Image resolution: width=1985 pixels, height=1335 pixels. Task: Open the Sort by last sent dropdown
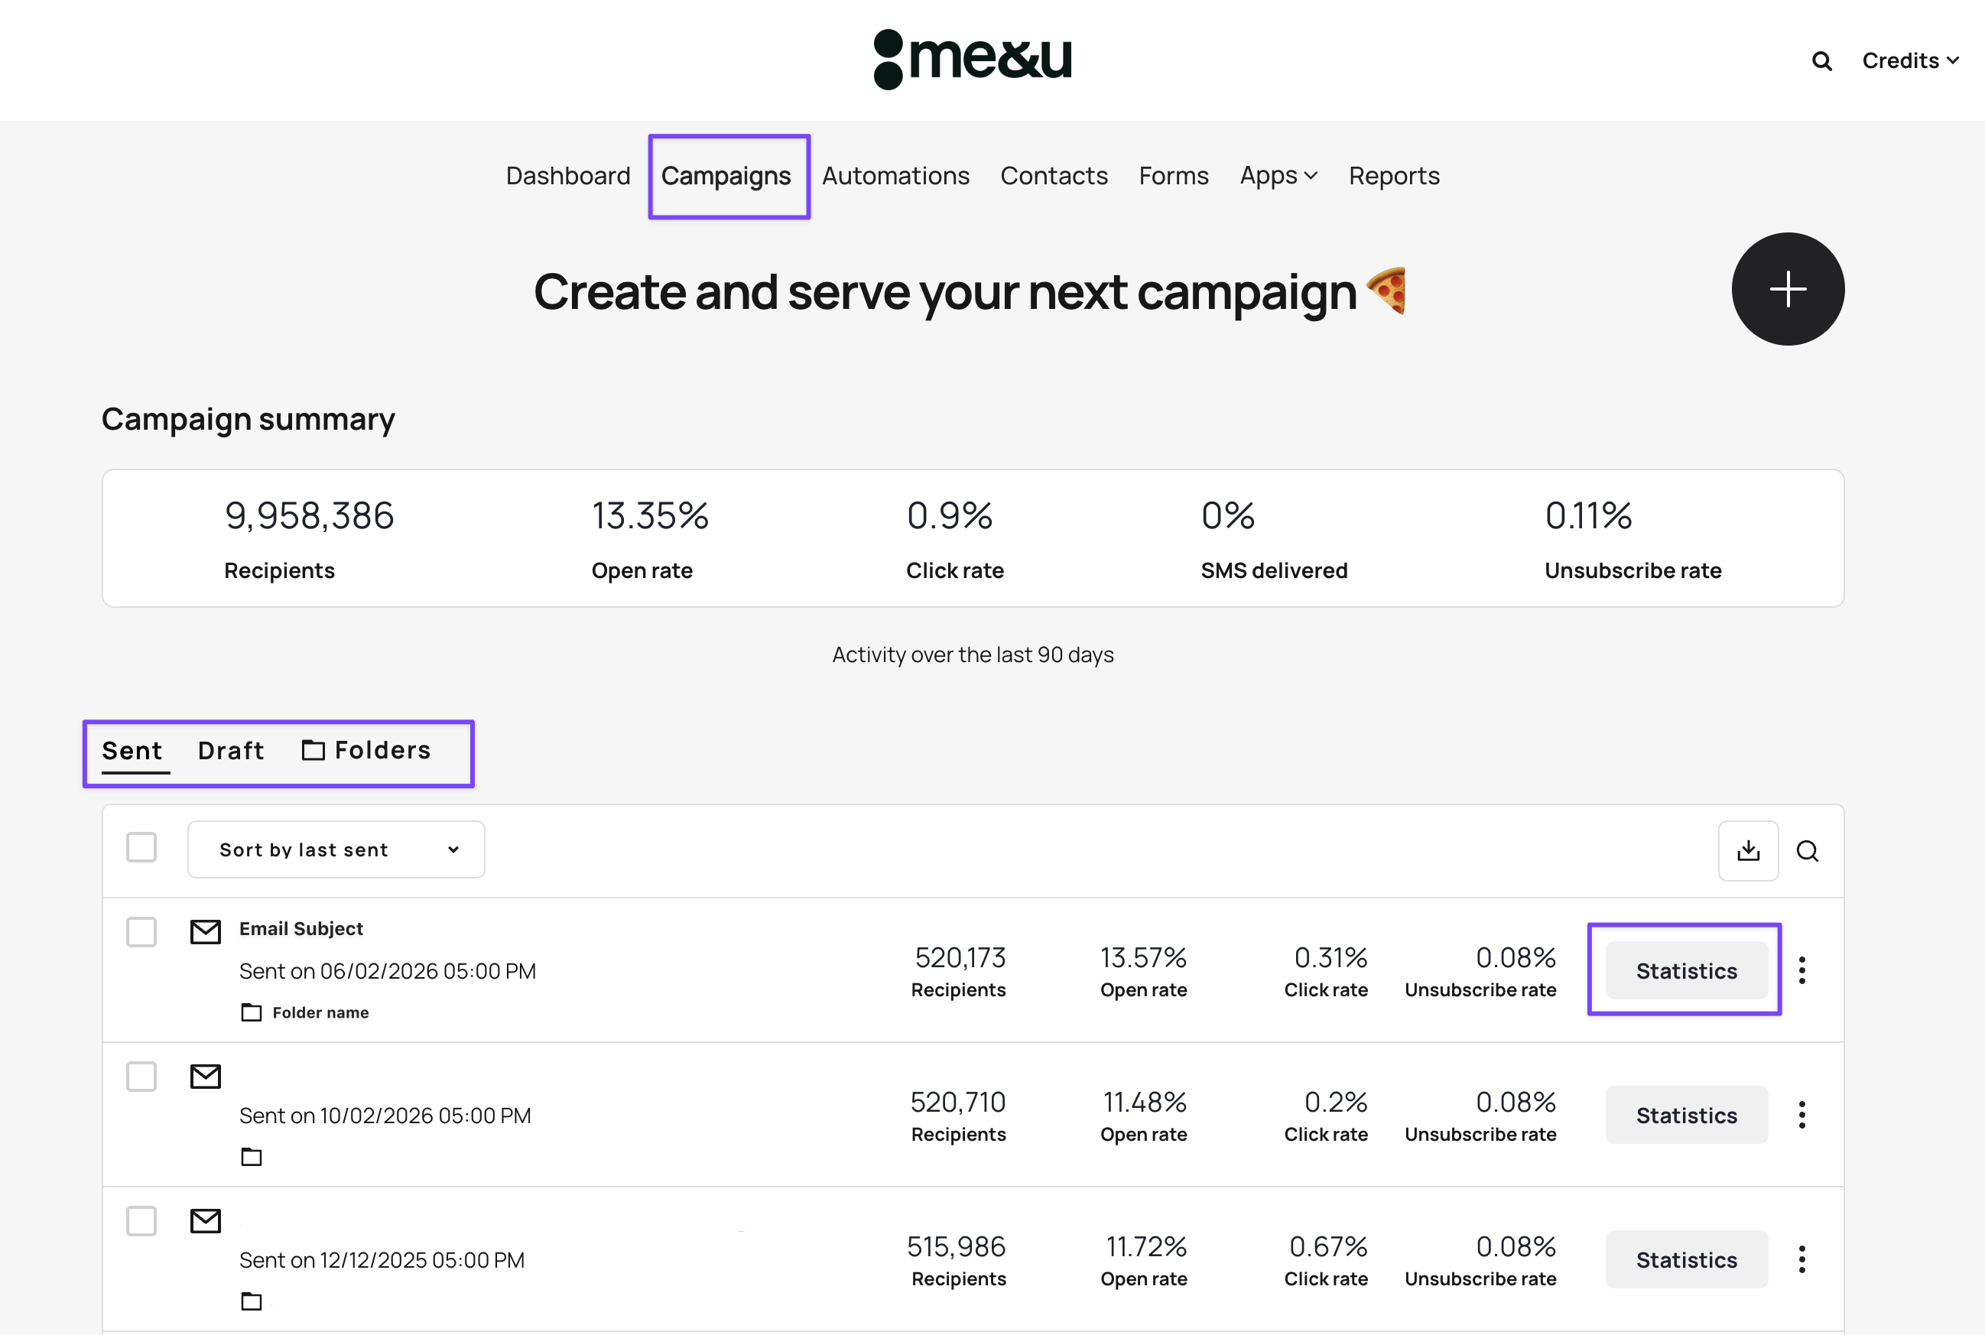coord(336,849)
